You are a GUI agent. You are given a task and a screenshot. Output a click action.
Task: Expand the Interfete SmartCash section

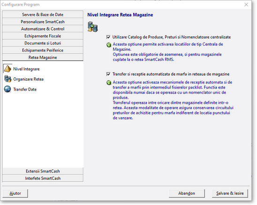click(43, 178)
